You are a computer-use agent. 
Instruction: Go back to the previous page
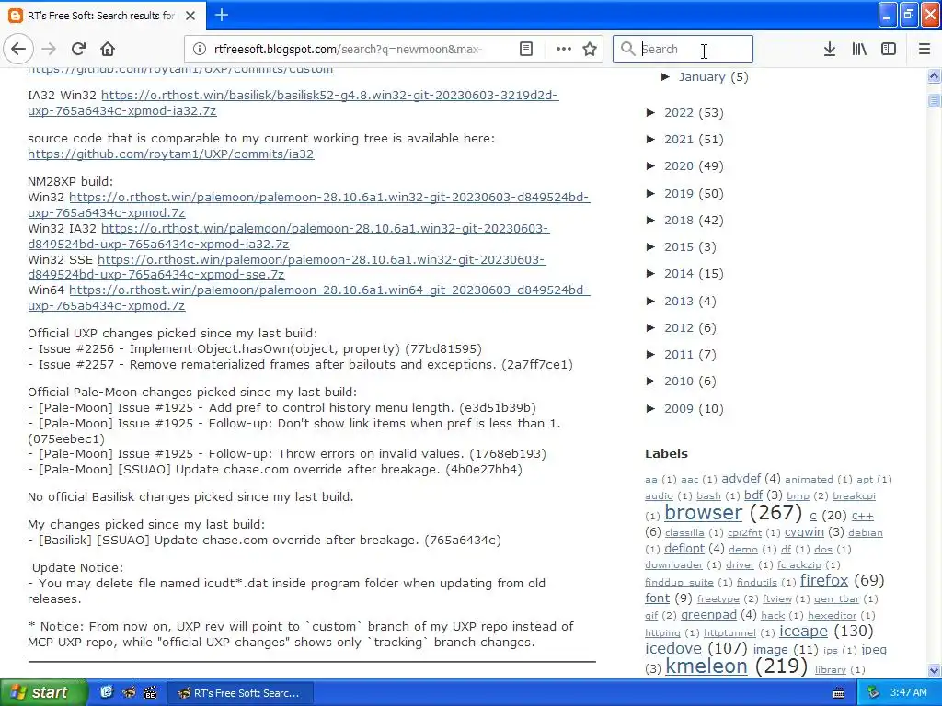coord(18,49)
